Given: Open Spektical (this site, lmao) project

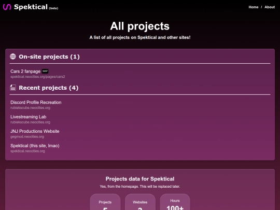Looking at the screenshot, I should coord(35,146).
